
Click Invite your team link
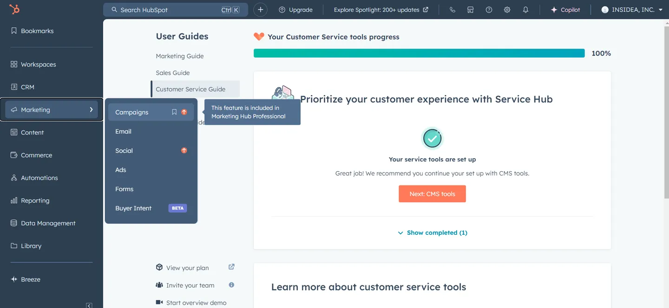(x=190, y=286)
